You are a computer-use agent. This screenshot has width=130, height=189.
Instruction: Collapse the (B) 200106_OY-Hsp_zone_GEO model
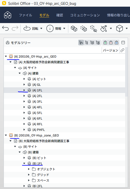pos(6,135)
